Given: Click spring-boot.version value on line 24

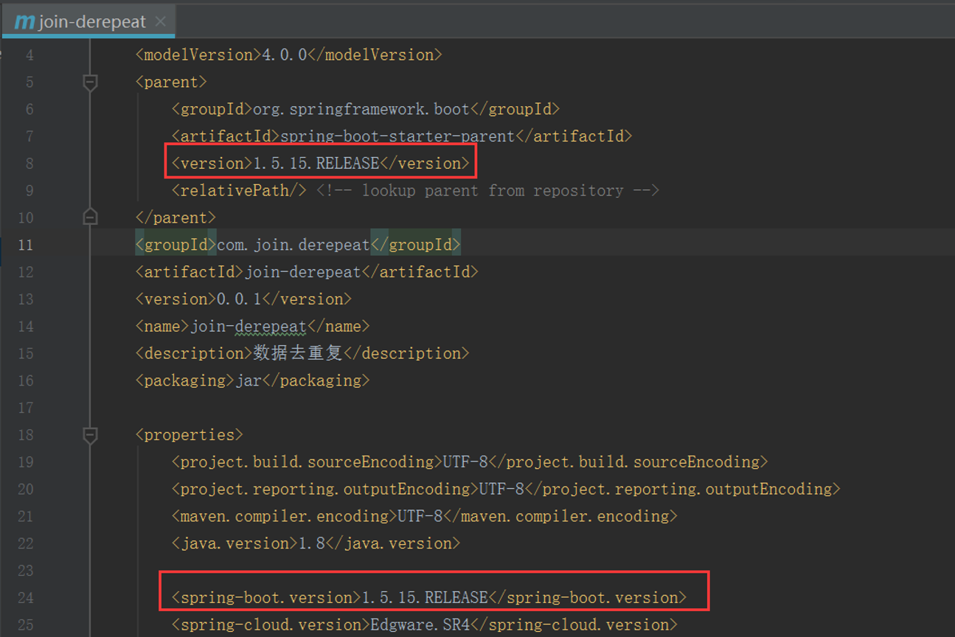Looking at the screenshot, I should click(425, 598).
